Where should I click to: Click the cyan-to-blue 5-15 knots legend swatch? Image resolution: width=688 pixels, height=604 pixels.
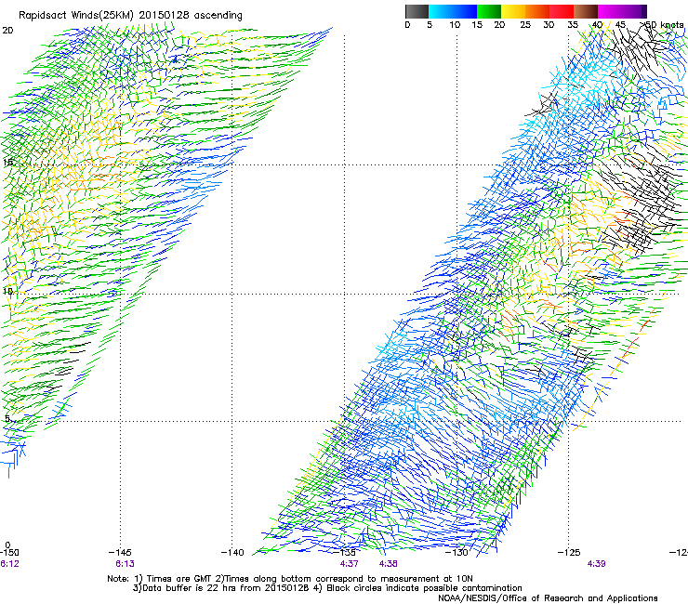pyautogui.click(x=453, y=11)
